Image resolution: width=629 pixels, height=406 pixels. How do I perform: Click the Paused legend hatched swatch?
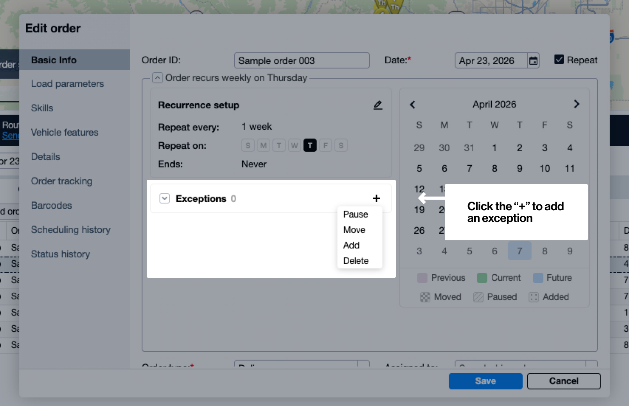coord(478,297)
